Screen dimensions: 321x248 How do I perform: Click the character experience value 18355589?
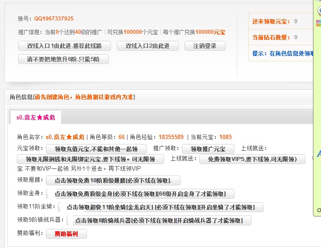[x=171, y=137]
